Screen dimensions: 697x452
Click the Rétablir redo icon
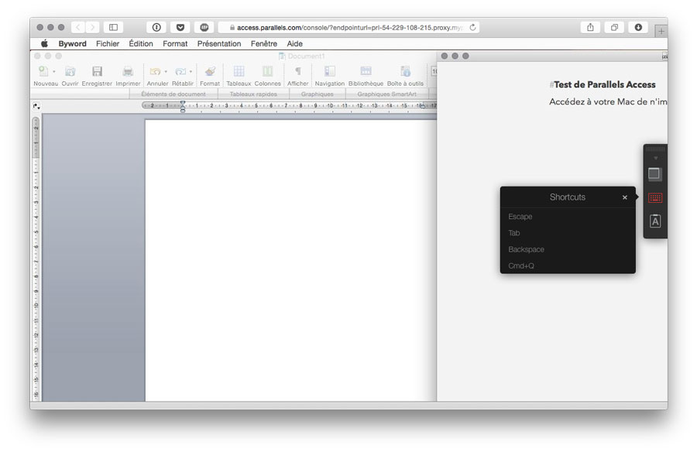tap(180, 71)
